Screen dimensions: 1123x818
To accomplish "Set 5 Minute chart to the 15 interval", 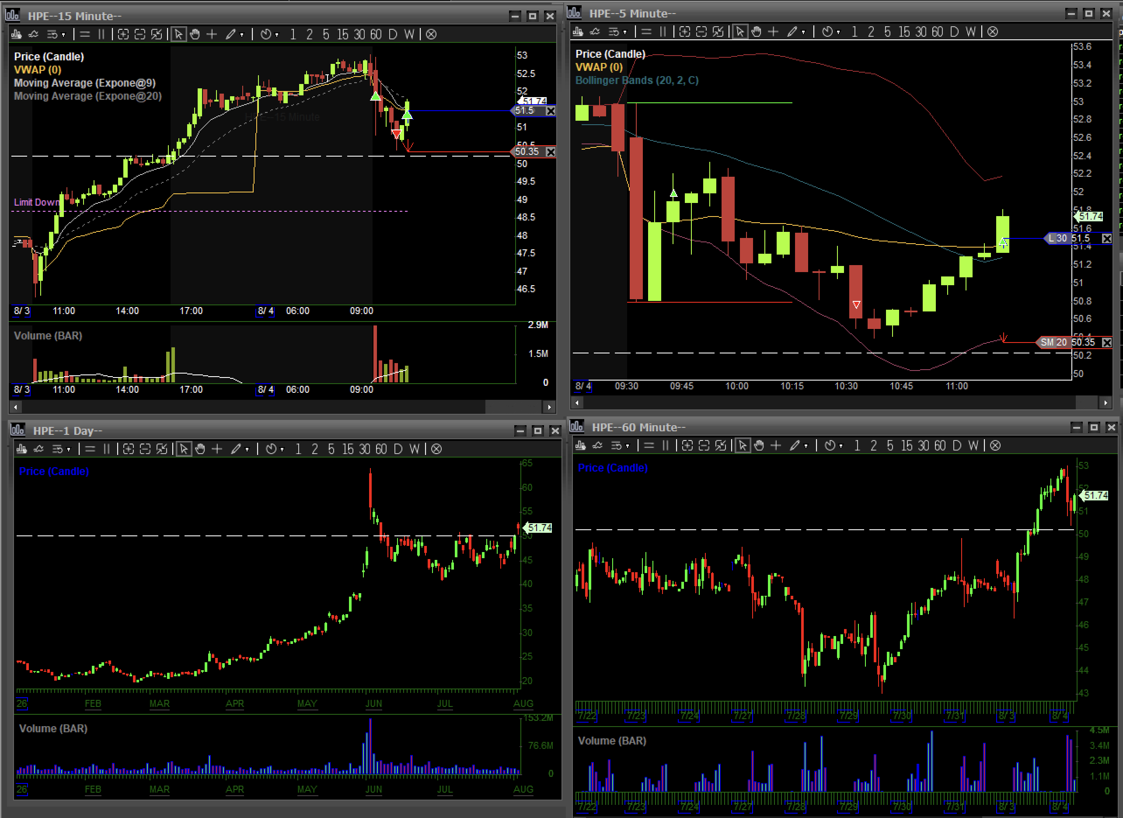I will tap(904, 31).
